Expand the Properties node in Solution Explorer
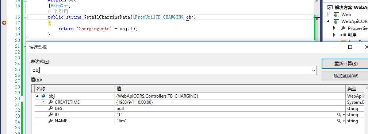Screen dimensions: 368x134 click(x=334, y=28)
